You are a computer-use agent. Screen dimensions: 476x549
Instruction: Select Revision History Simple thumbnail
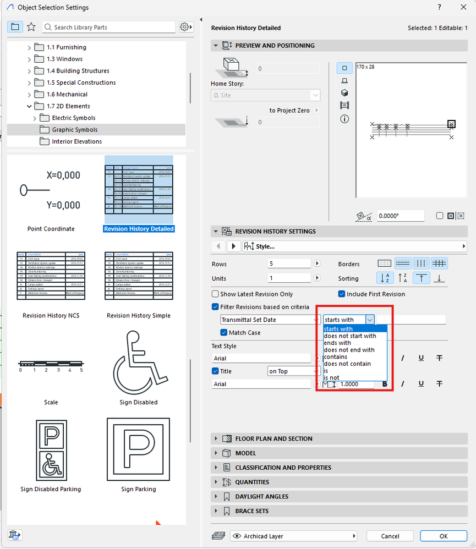point(139,276)
